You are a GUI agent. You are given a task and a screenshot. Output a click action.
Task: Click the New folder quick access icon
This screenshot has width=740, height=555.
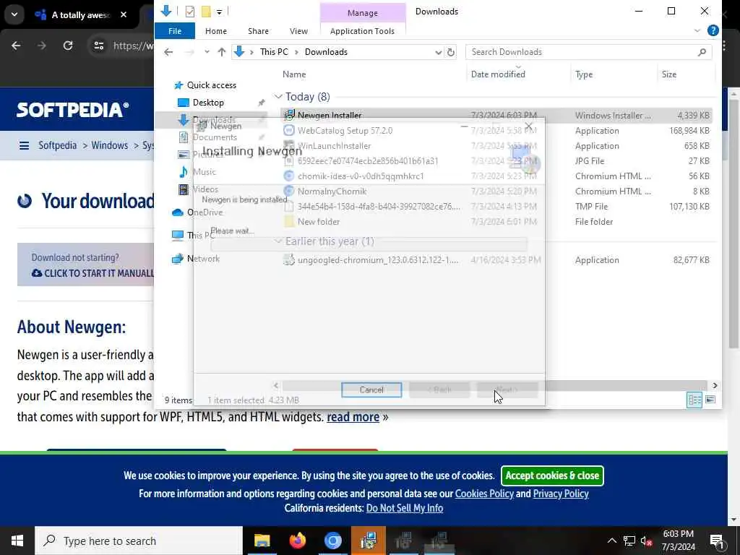(x=206, y=11)
